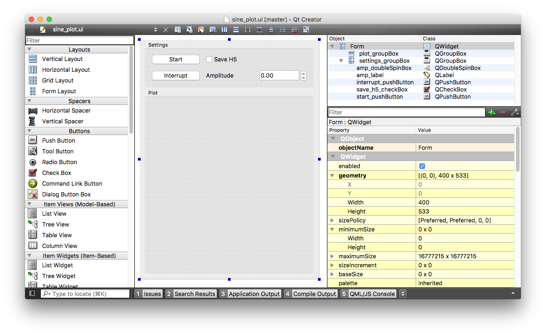Click the Interrupt button on the form
Image resolution: width=546 pixels, height=335 pixels.
pyautogui.click(x=176, y=75)
